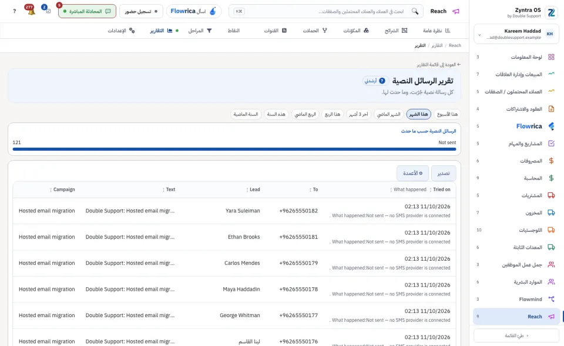The width and height of the screenshot is (564, 346).
Task: Click the Zyntra OS logo icon
Action: (551, 12)
